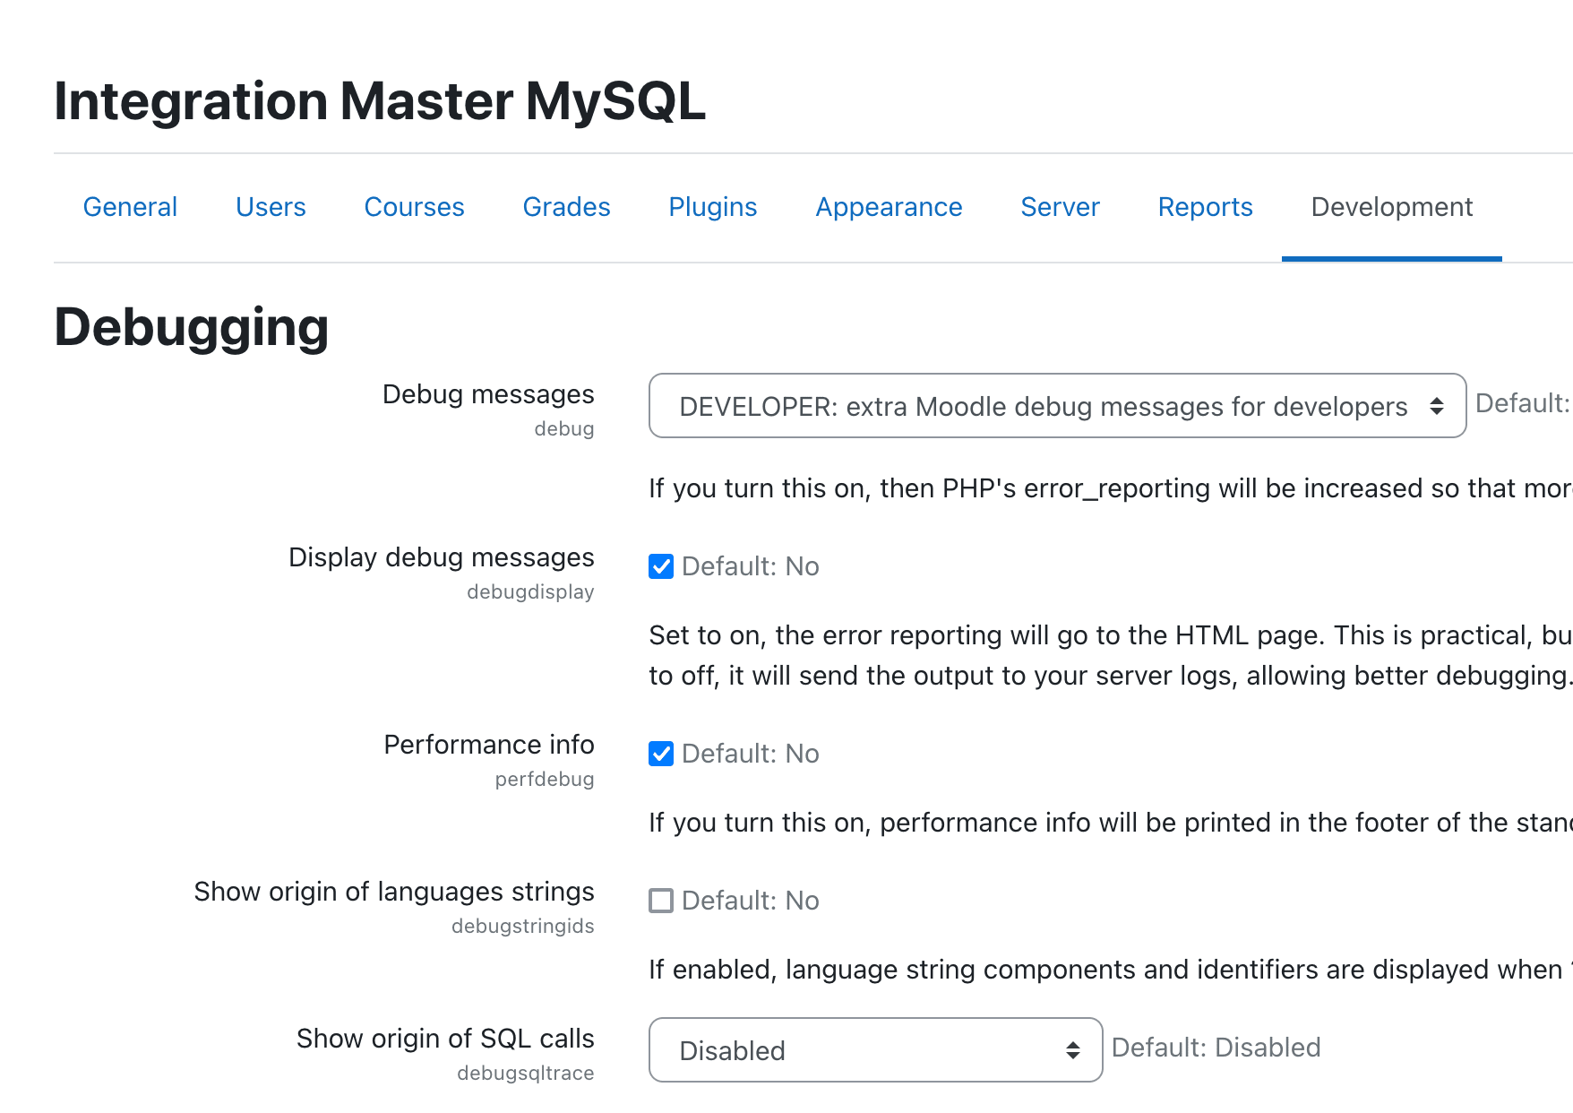Click the debugsqltrace setting name
Screen dimensions: 1573x1113
pos(525,1074)
